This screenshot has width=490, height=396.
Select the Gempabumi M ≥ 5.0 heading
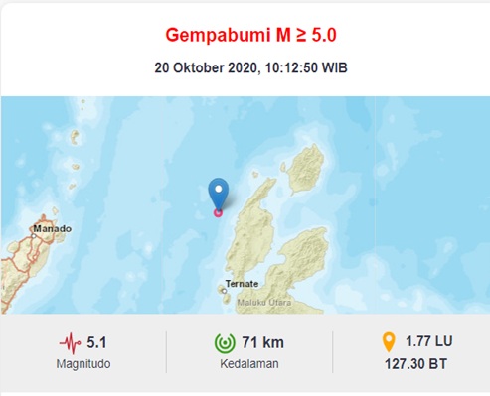click(x=250, y=35)
